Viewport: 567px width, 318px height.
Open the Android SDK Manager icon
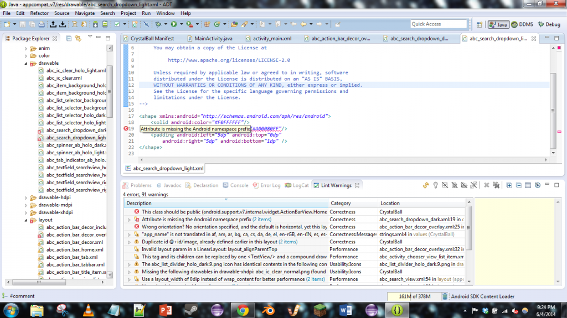coord(95,24)
